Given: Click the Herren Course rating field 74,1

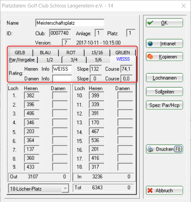Looking at the screenshot, I should pos(126,69).
